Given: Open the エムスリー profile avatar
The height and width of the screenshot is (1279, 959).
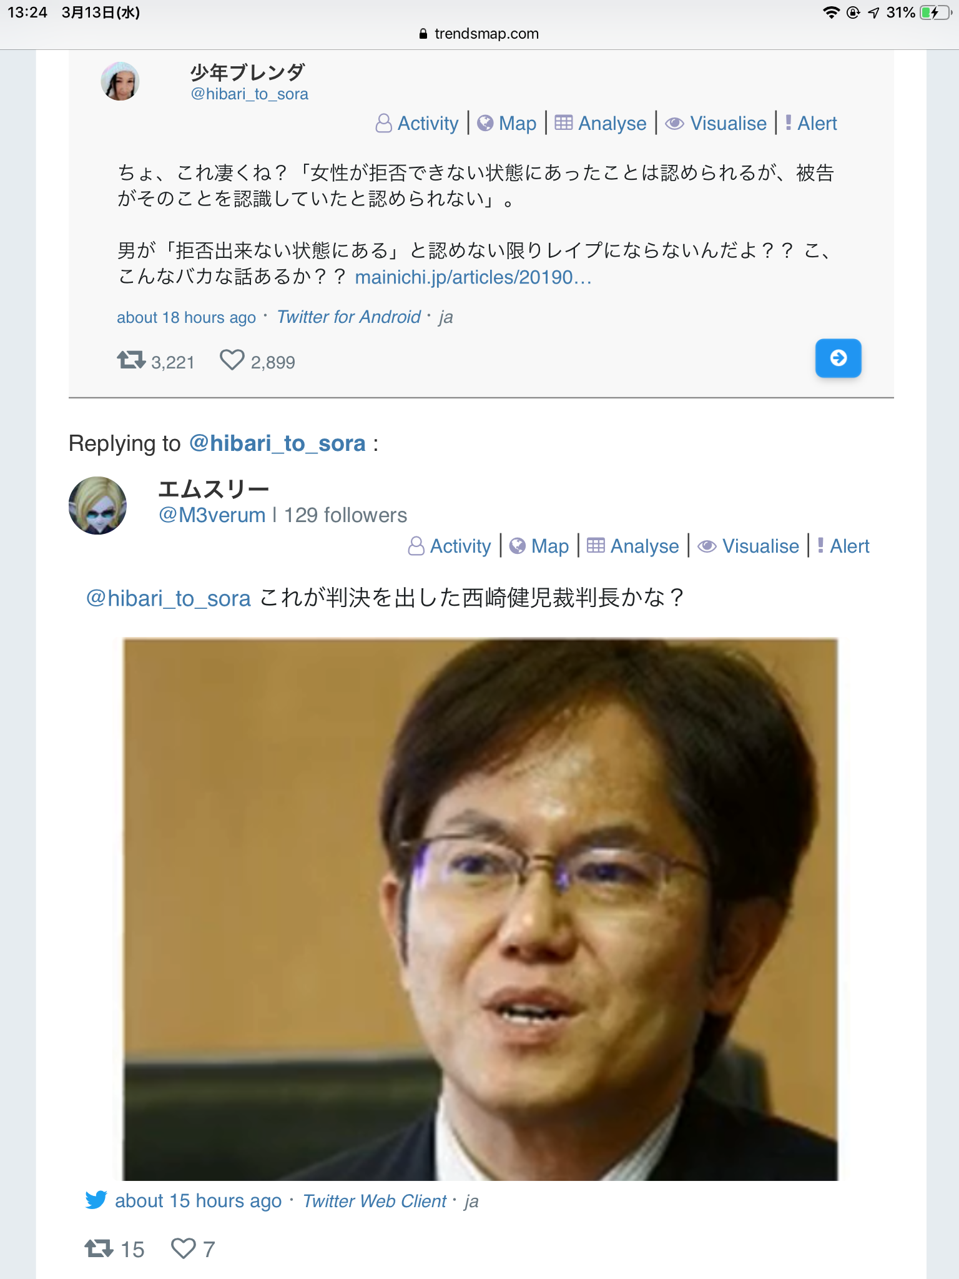Looking at the screenshot, I should pos(97,505).
